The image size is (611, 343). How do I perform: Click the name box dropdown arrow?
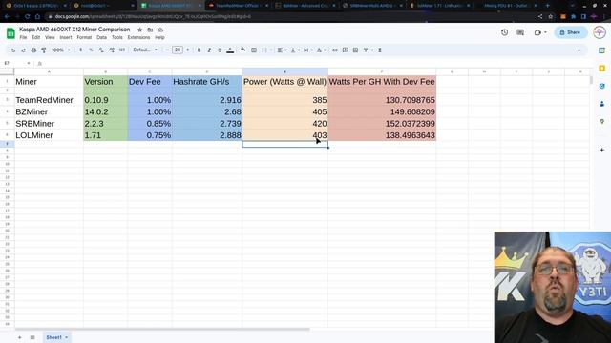click(29, 64)
